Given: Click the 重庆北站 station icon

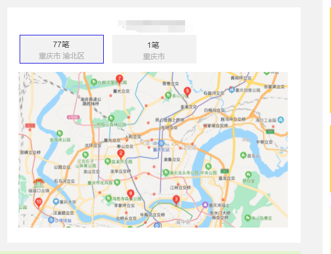Looking at the screenshot, I should pos(161,143).
